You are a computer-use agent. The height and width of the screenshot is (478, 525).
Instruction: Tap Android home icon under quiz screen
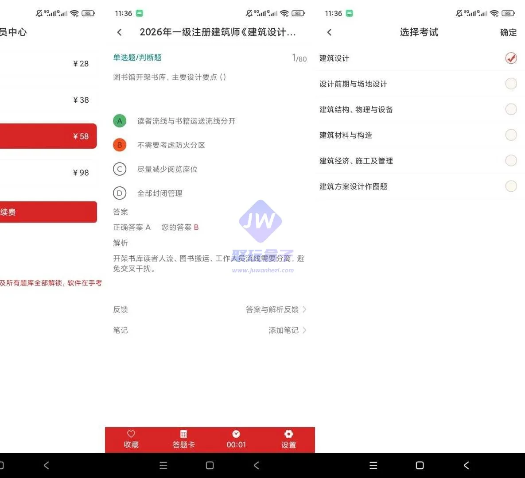pyautogui.click(x=210, y=465)
